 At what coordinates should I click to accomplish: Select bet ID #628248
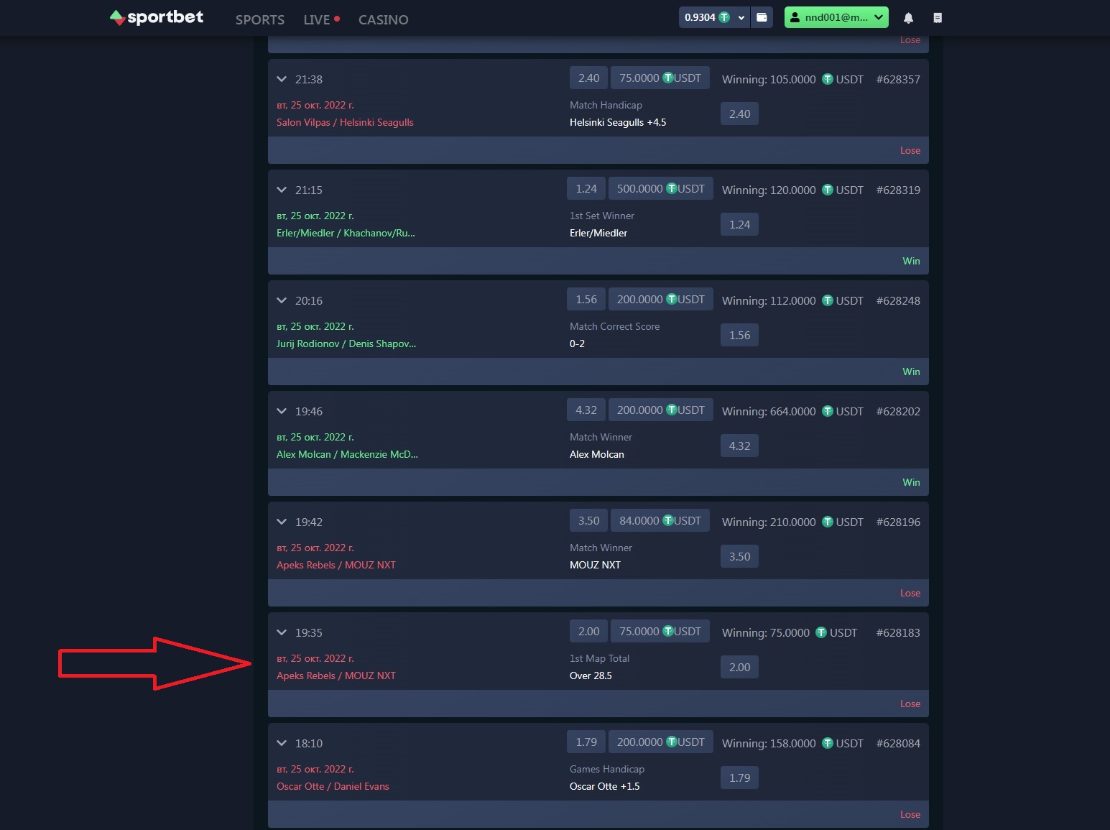(x=898, y=300)
